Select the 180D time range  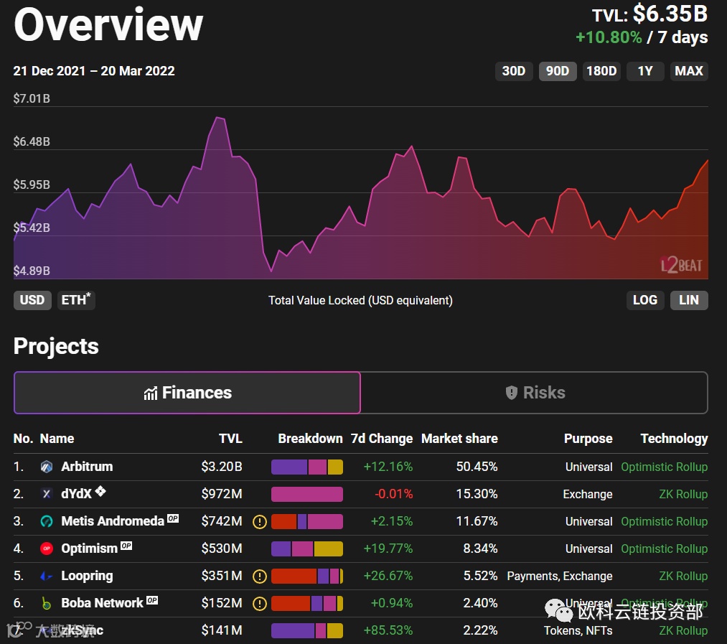pos(601,71)
